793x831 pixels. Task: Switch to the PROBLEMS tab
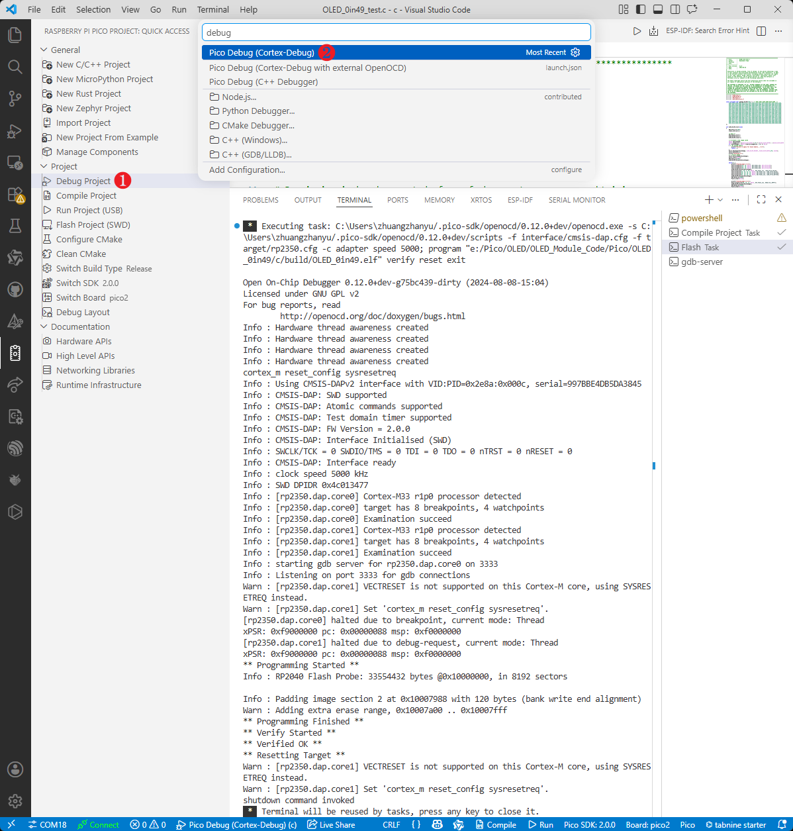click(261, 200)
